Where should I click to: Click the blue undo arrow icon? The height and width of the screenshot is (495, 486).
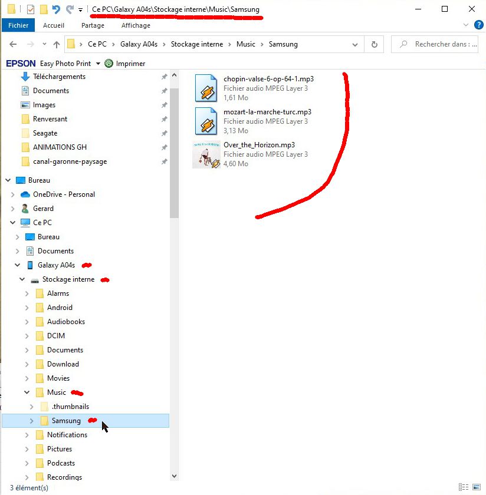pos(56,9)
